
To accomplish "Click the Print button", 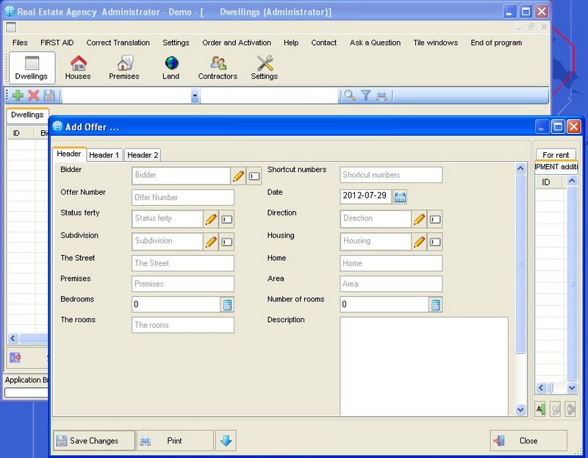I will pos(175,441).
